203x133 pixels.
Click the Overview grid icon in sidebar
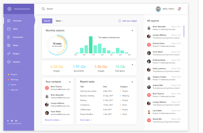coord(9,21)
